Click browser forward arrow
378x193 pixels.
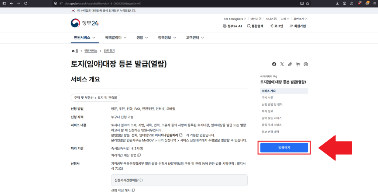(x=18, y=3)
